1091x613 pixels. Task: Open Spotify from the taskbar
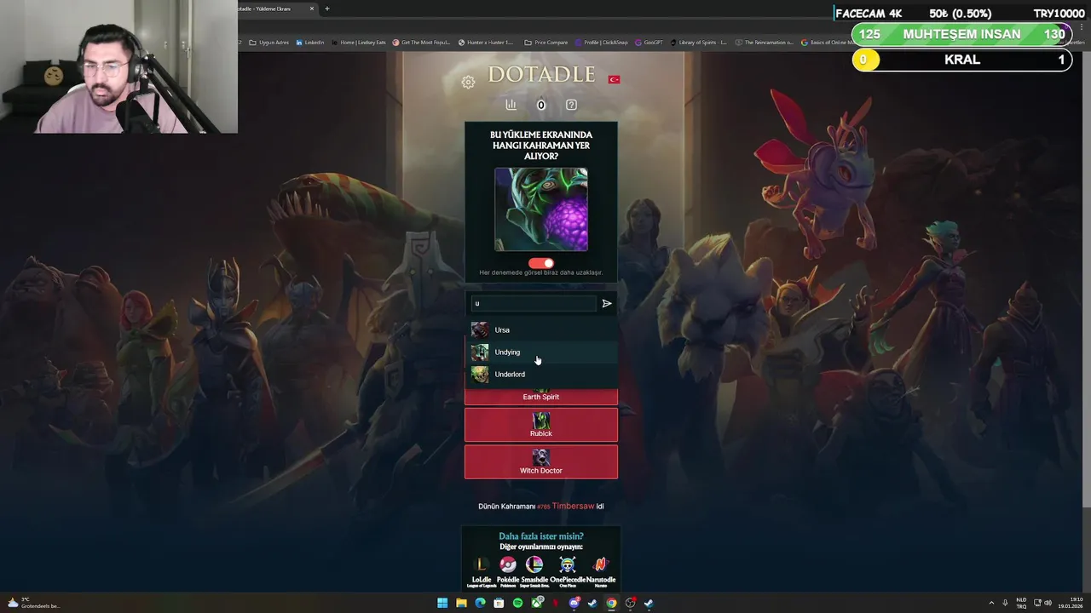click(517, 603)
